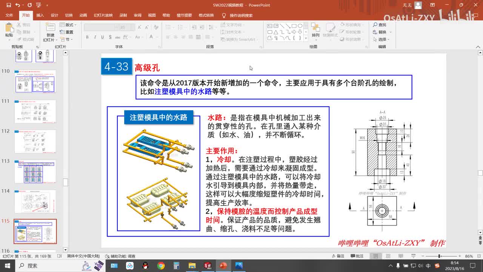Screen dimensions: 483x272
Task: Select the text box shape in the gallery
Action: (270, 26)
